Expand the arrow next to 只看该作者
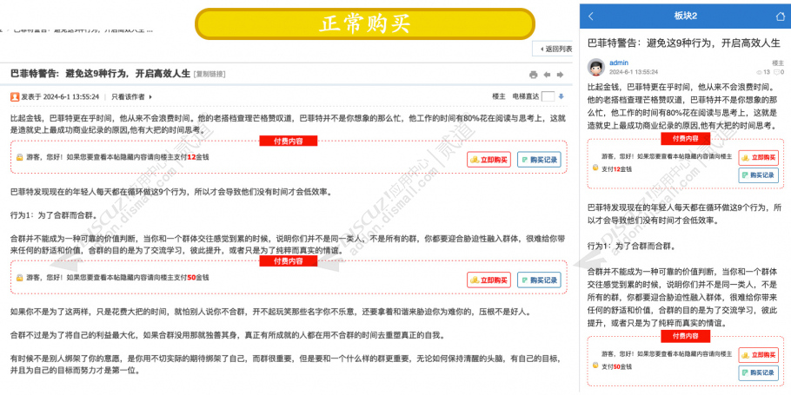The image size is (791, 395). click(x=150, y=96)
